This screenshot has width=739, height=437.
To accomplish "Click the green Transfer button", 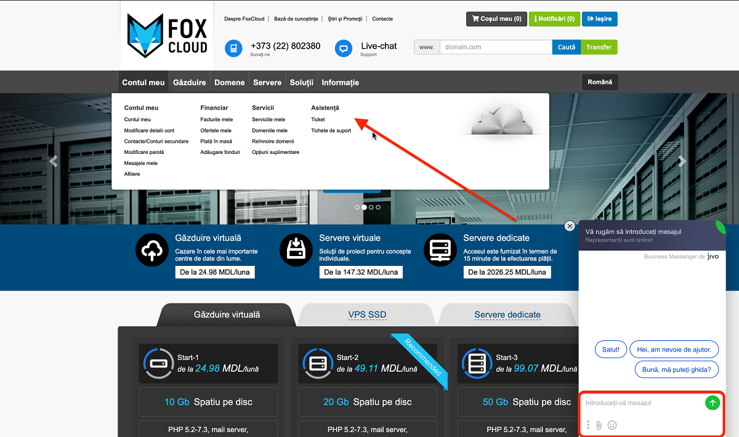I will pyautogui.click(x=599, y=47).
